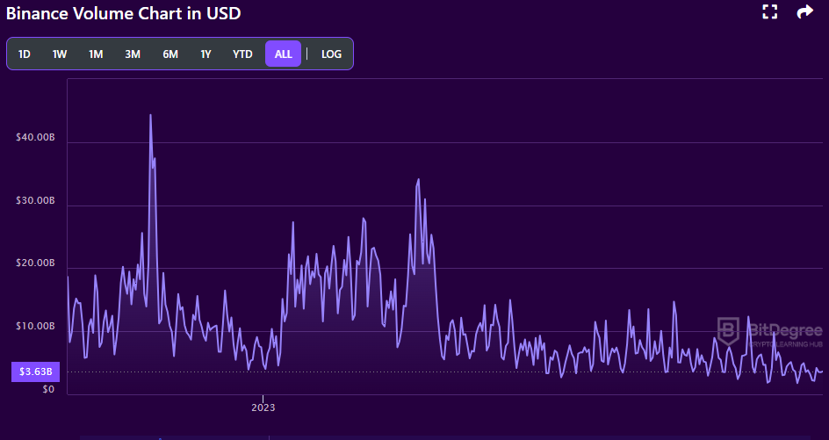Choose the 1M time range
This screenshot has height=440, width=829.
point(96,54)
